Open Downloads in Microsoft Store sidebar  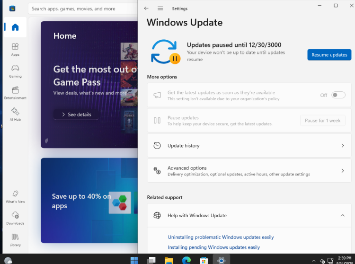15,218
